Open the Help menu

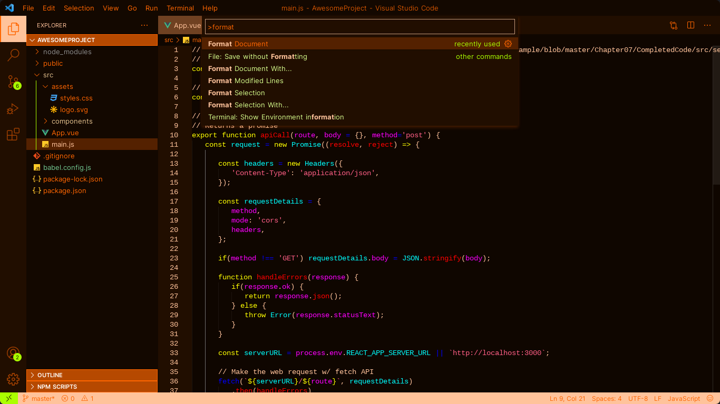pyautogui.click(x=210, y=8)
